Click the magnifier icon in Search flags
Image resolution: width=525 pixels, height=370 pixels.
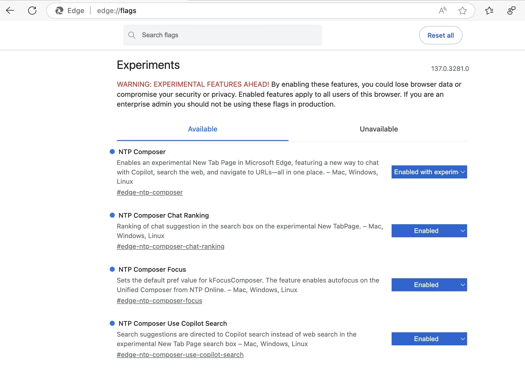coord(132,35)
